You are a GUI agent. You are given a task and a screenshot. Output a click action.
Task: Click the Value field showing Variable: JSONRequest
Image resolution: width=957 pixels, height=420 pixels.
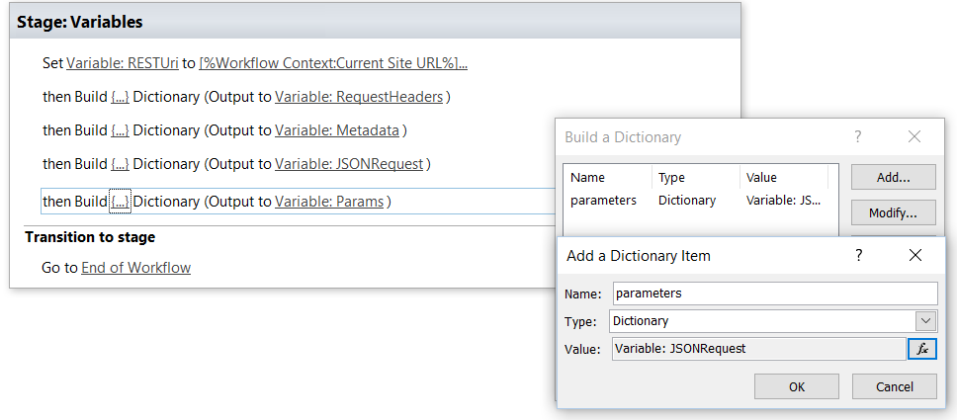pyautogui.click(x=757, y=349)
